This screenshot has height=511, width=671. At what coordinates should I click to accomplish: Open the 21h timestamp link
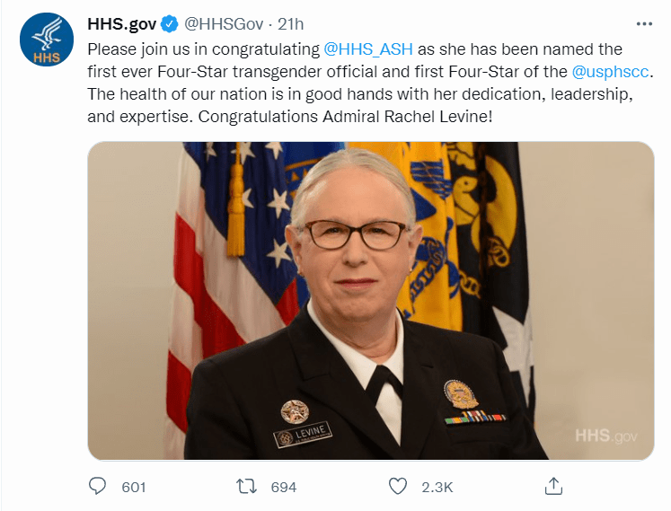click(290, 24)
